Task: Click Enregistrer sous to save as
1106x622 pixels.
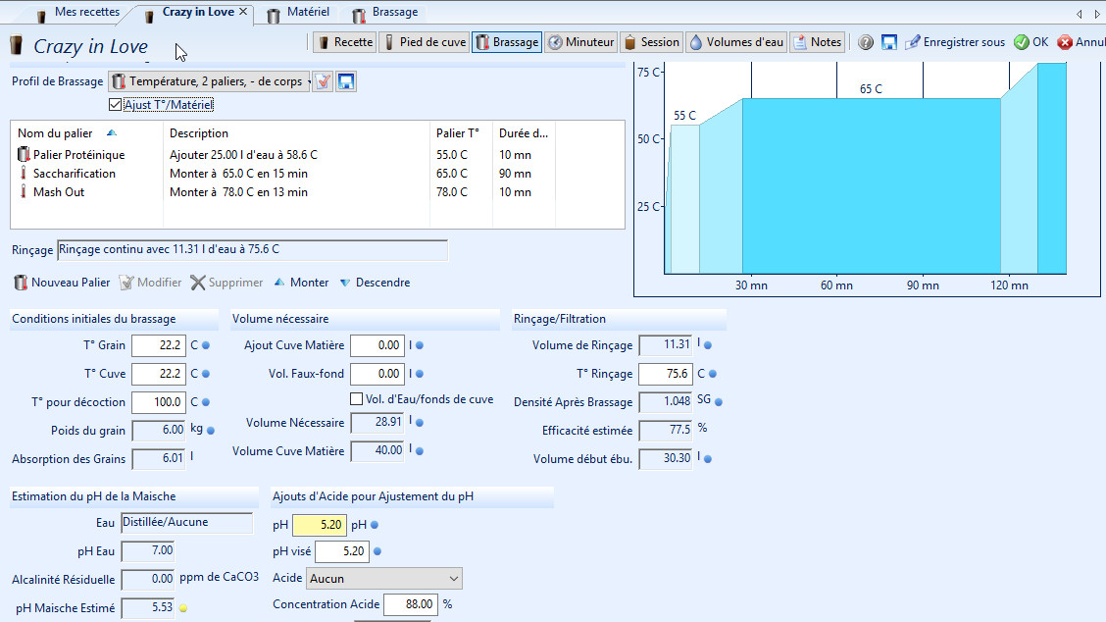Action: pyautogui.click(x=954, y=42)
